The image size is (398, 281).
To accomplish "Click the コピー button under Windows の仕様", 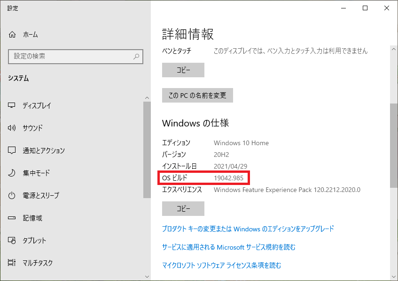I will click(183, 209).
